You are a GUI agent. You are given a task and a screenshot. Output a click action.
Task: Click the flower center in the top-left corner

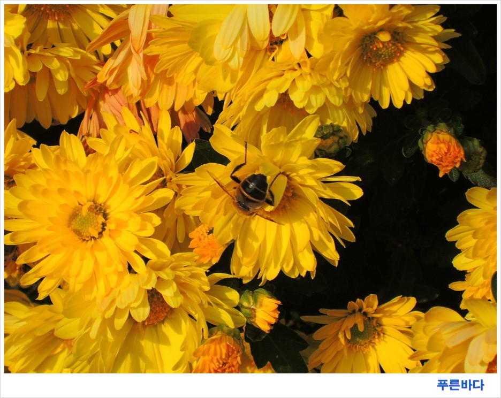point(51,12)
